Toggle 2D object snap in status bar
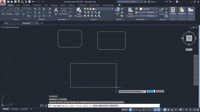Screen dimensions: 200x112 (x=159, y=110)
